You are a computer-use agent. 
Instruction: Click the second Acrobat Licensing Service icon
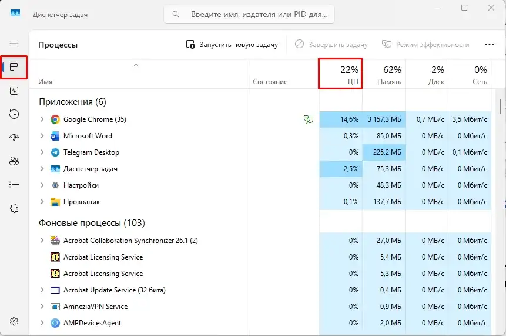pyautogui.click(x=55, y=274)
